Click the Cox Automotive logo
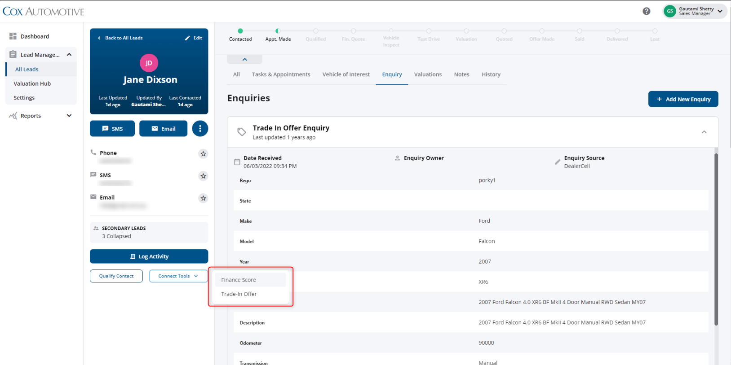Screen dimensions: 731x365 pos(44,12)
